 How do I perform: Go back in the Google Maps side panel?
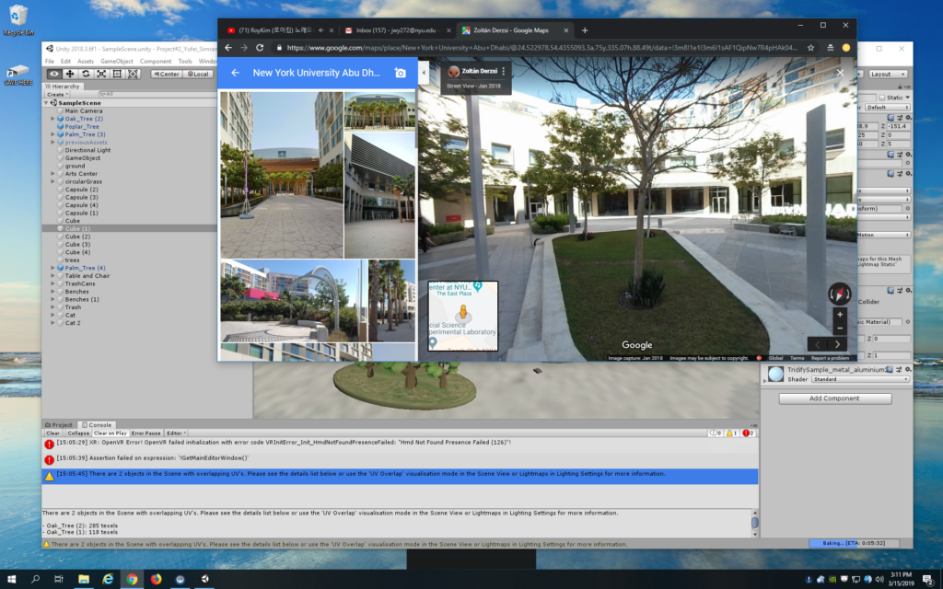[x=235, y=73]
